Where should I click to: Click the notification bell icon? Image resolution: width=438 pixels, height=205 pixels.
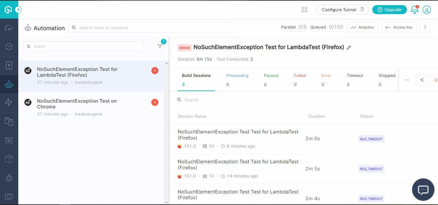414,10
